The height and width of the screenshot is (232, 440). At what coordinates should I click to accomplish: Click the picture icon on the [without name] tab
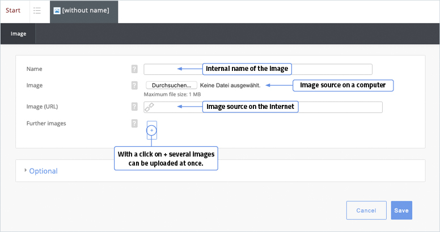(x=57, y=11)
